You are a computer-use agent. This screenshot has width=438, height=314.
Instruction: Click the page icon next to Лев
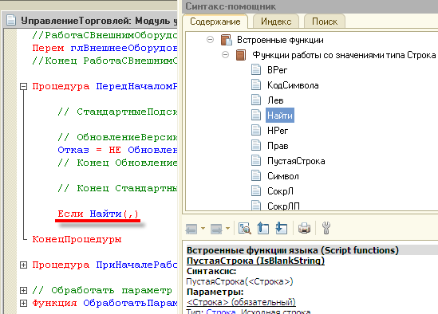tap(256, 100)
